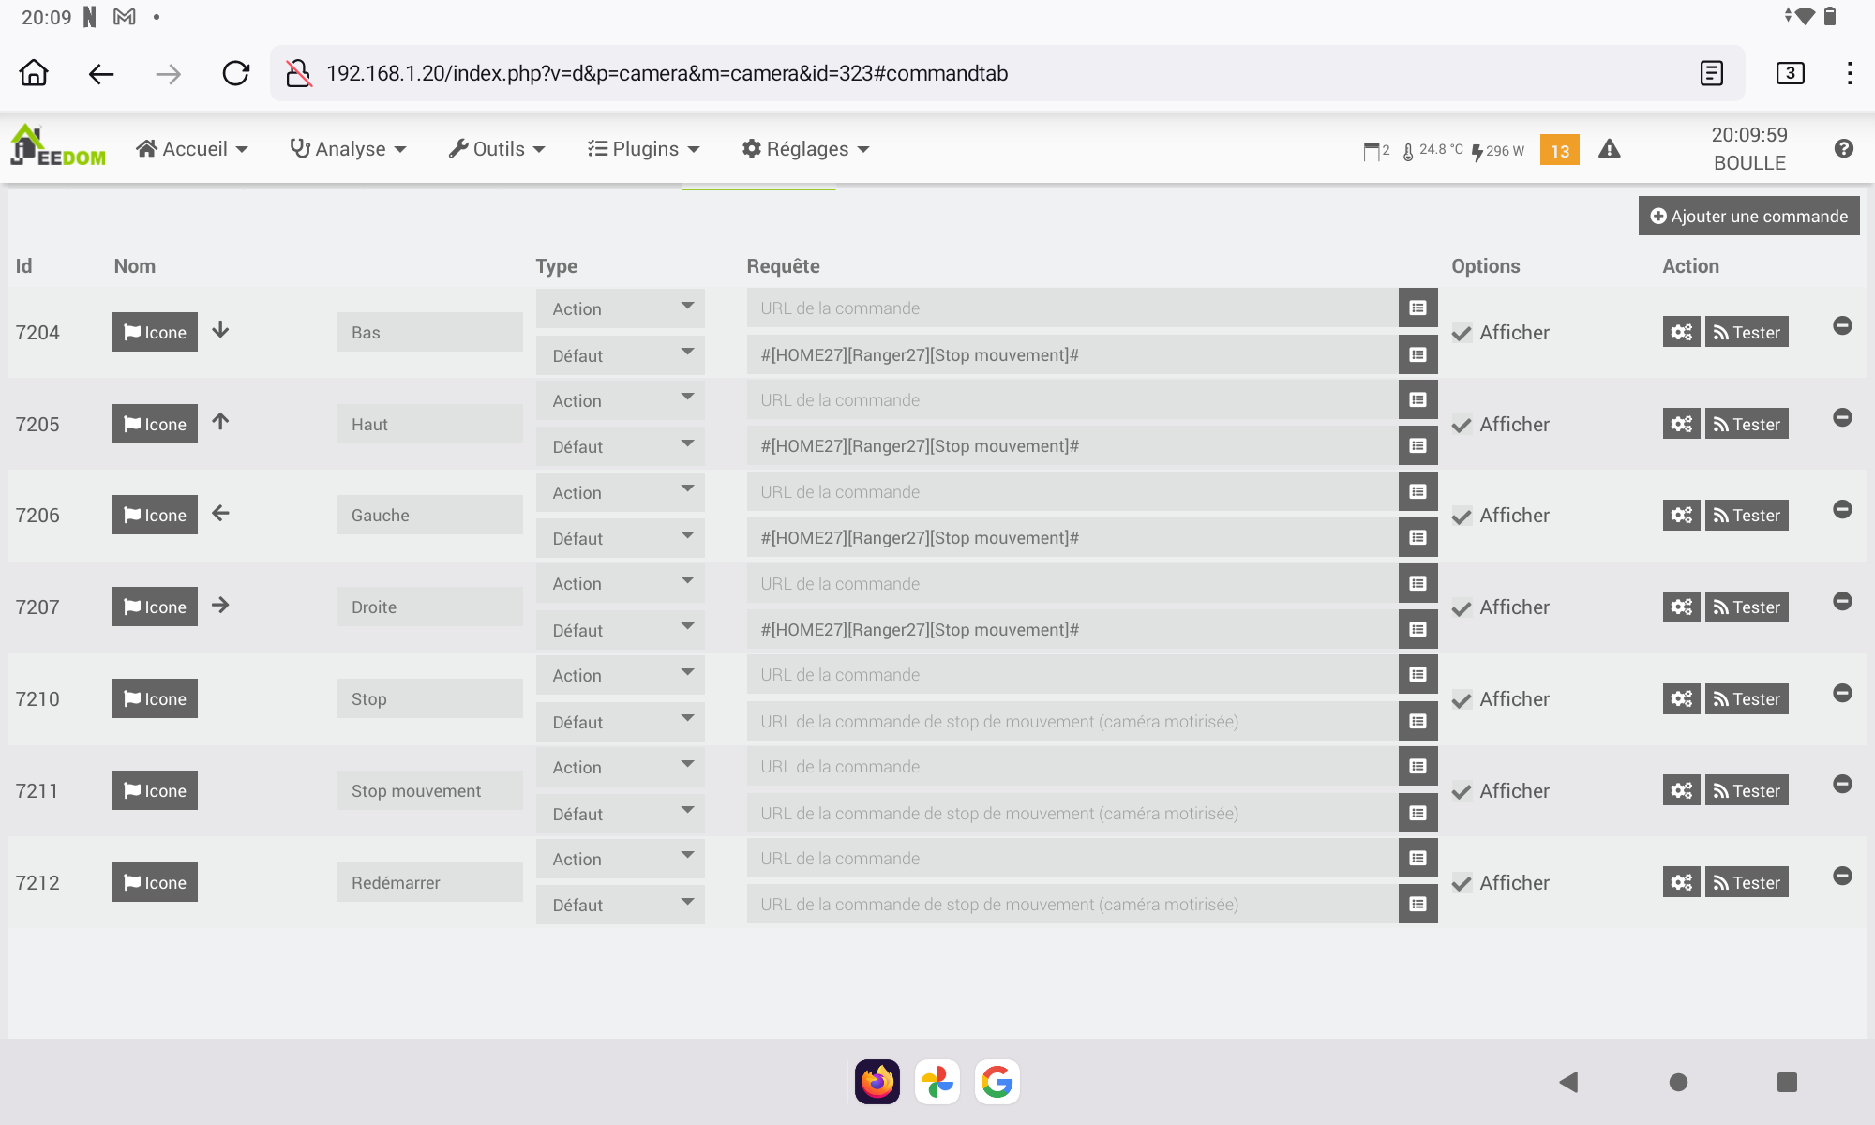Open the browser tabs counter showing 3

[x=1790, y=73]
